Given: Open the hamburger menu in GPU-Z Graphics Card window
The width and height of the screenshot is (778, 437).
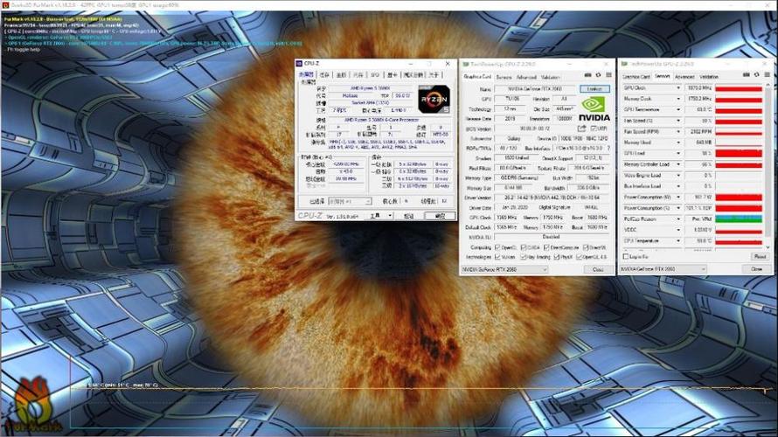Looking at the screenshot, I should [608, 75].
